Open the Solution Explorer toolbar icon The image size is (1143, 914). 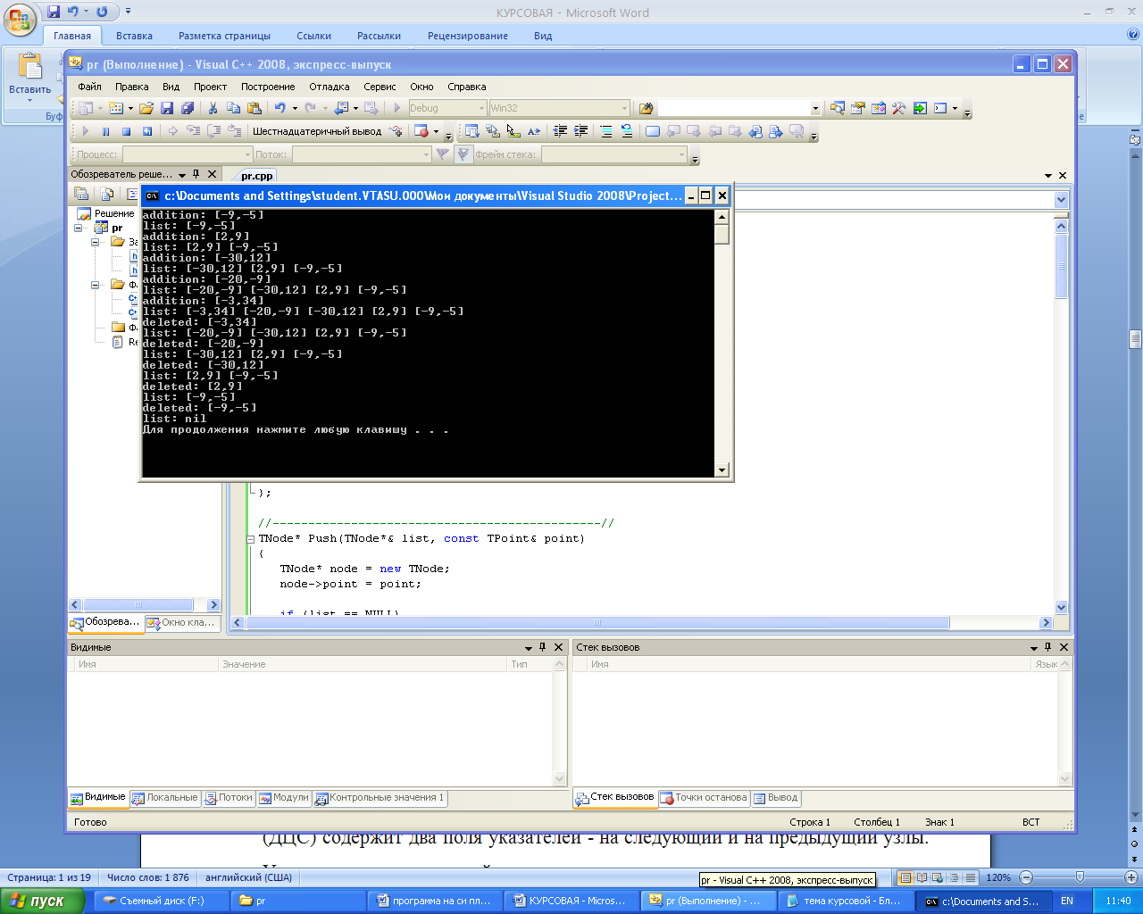click(x=837, y=108)
